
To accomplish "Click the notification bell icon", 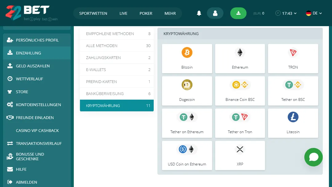I will pos(199,13).
